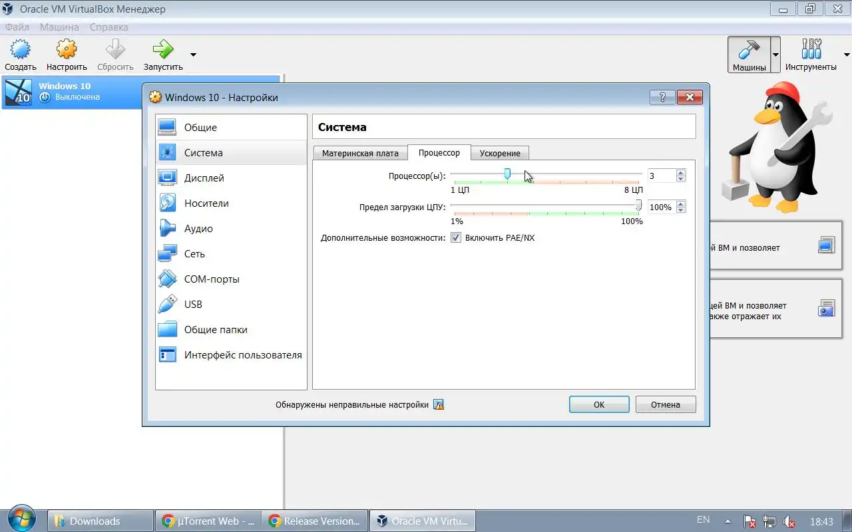
Task: Switch to the Ускорение tab
Action: click(500, 153)
